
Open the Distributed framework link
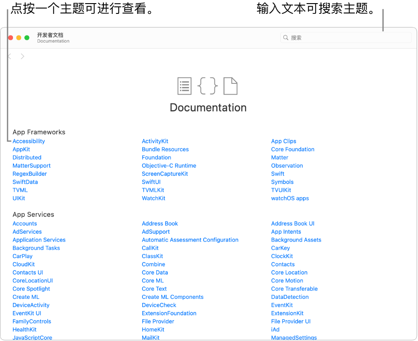pyautogui.click(x=27, y=157)
